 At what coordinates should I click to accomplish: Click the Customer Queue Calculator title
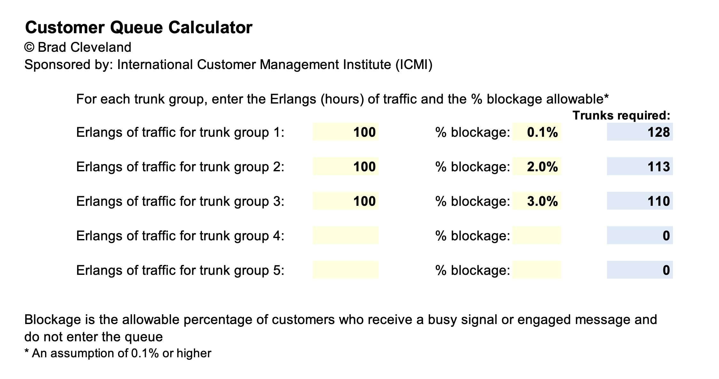click(138, 27)
